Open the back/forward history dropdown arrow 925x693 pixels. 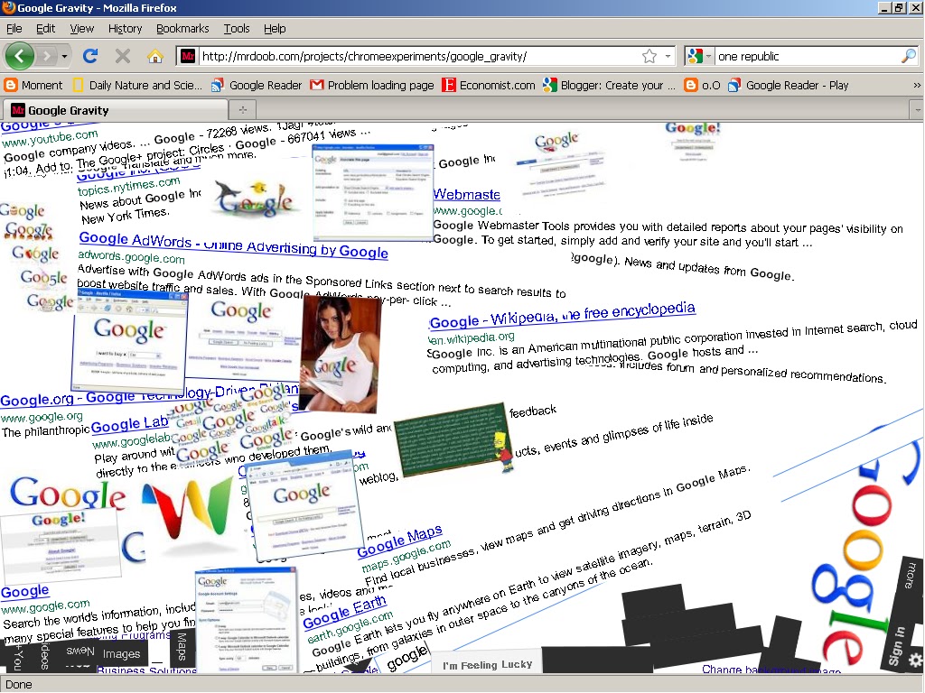coord(64,57)
